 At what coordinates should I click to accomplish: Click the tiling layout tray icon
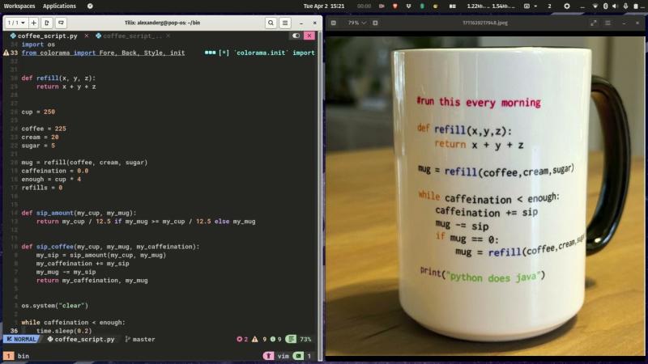click(x=453, y=6)
